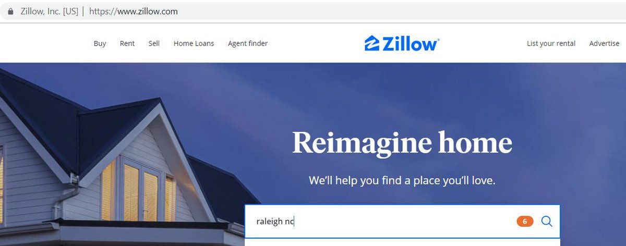Open the Buy menu
The width and height of the screenshot is (626, 246).
(x=100, y=44)
